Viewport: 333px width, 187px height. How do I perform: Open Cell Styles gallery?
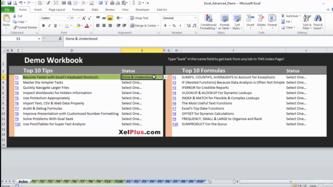point(237,22)
